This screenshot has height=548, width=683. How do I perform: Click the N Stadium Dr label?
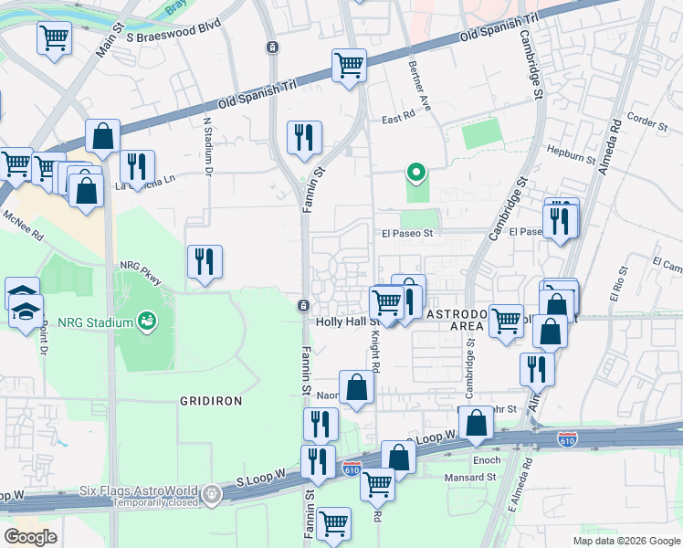[208, 146]
